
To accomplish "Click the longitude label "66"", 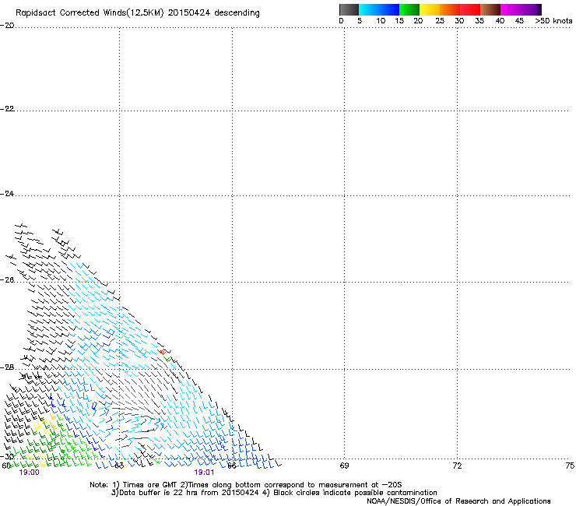I will coord(232,466).
